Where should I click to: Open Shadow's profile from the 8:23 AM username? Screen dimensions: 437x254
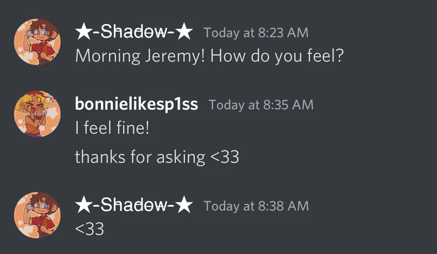(x=134, y=32)
